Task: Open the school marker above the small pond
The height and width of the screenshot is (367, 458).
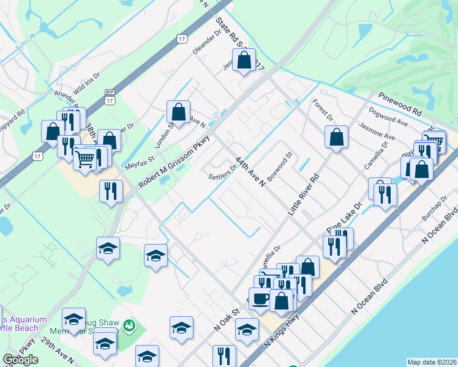Action: (x=156, y=256)
